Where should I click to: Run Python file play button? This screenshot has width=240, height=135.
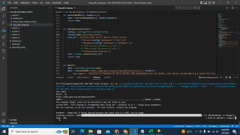(x=227, y=8)
